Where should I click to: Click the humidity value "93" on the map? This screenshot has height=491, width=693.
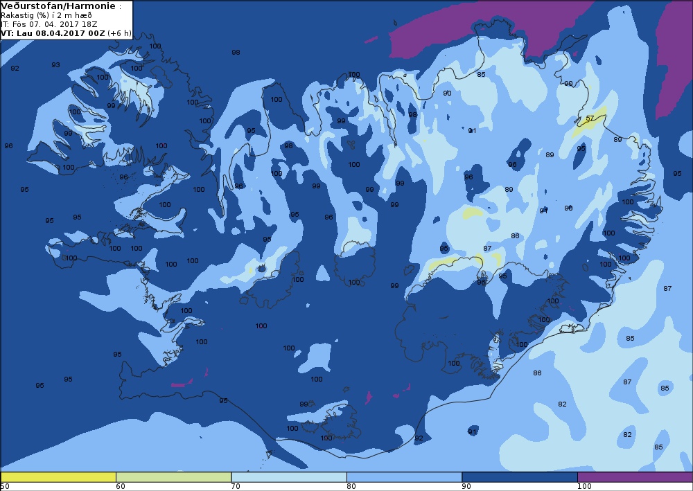55,65
